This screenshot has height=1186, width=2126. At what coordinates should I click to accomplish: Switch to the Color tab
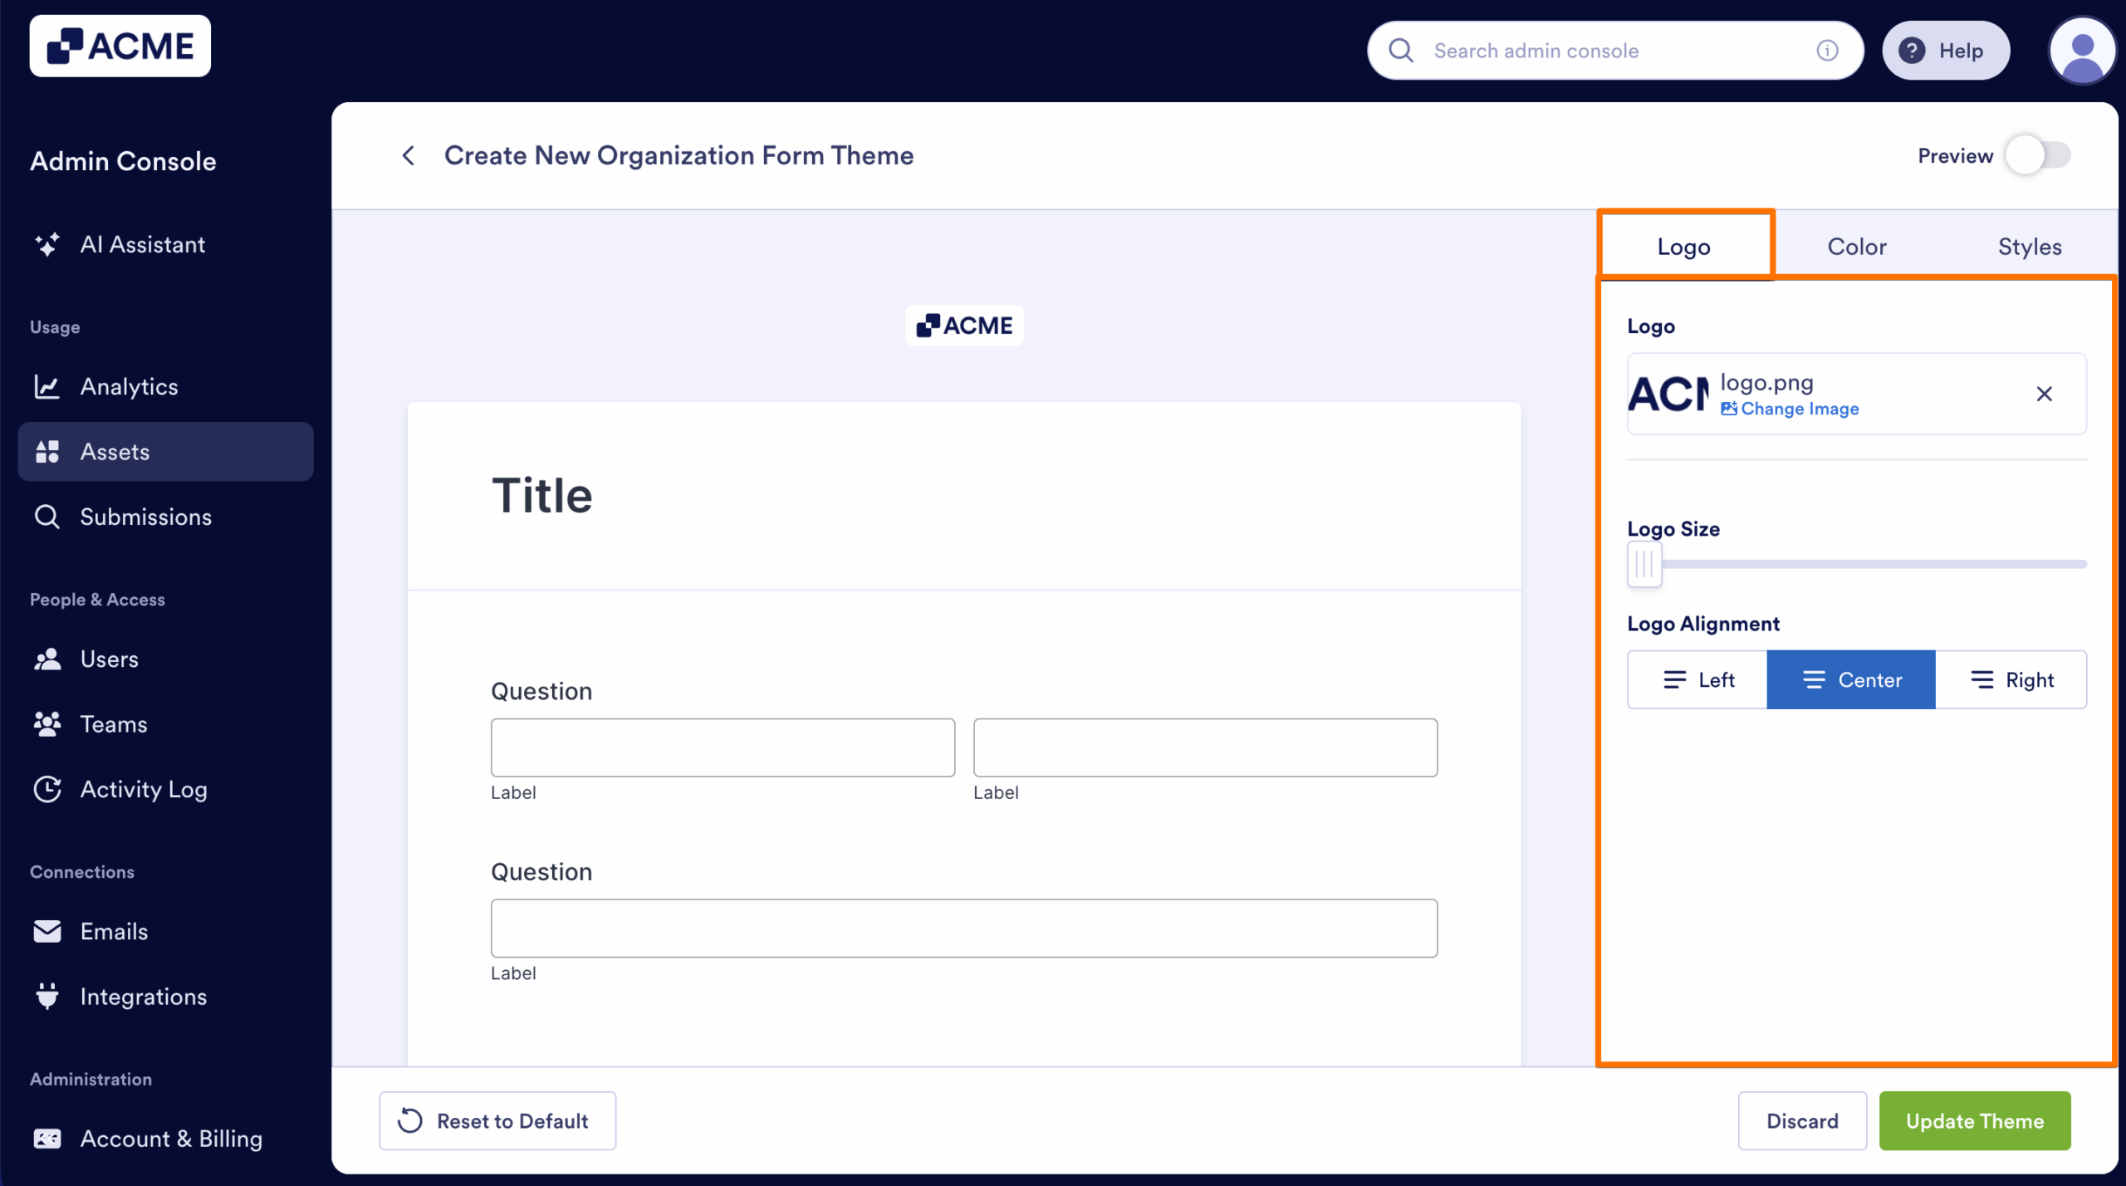(x=1858, y=246)
